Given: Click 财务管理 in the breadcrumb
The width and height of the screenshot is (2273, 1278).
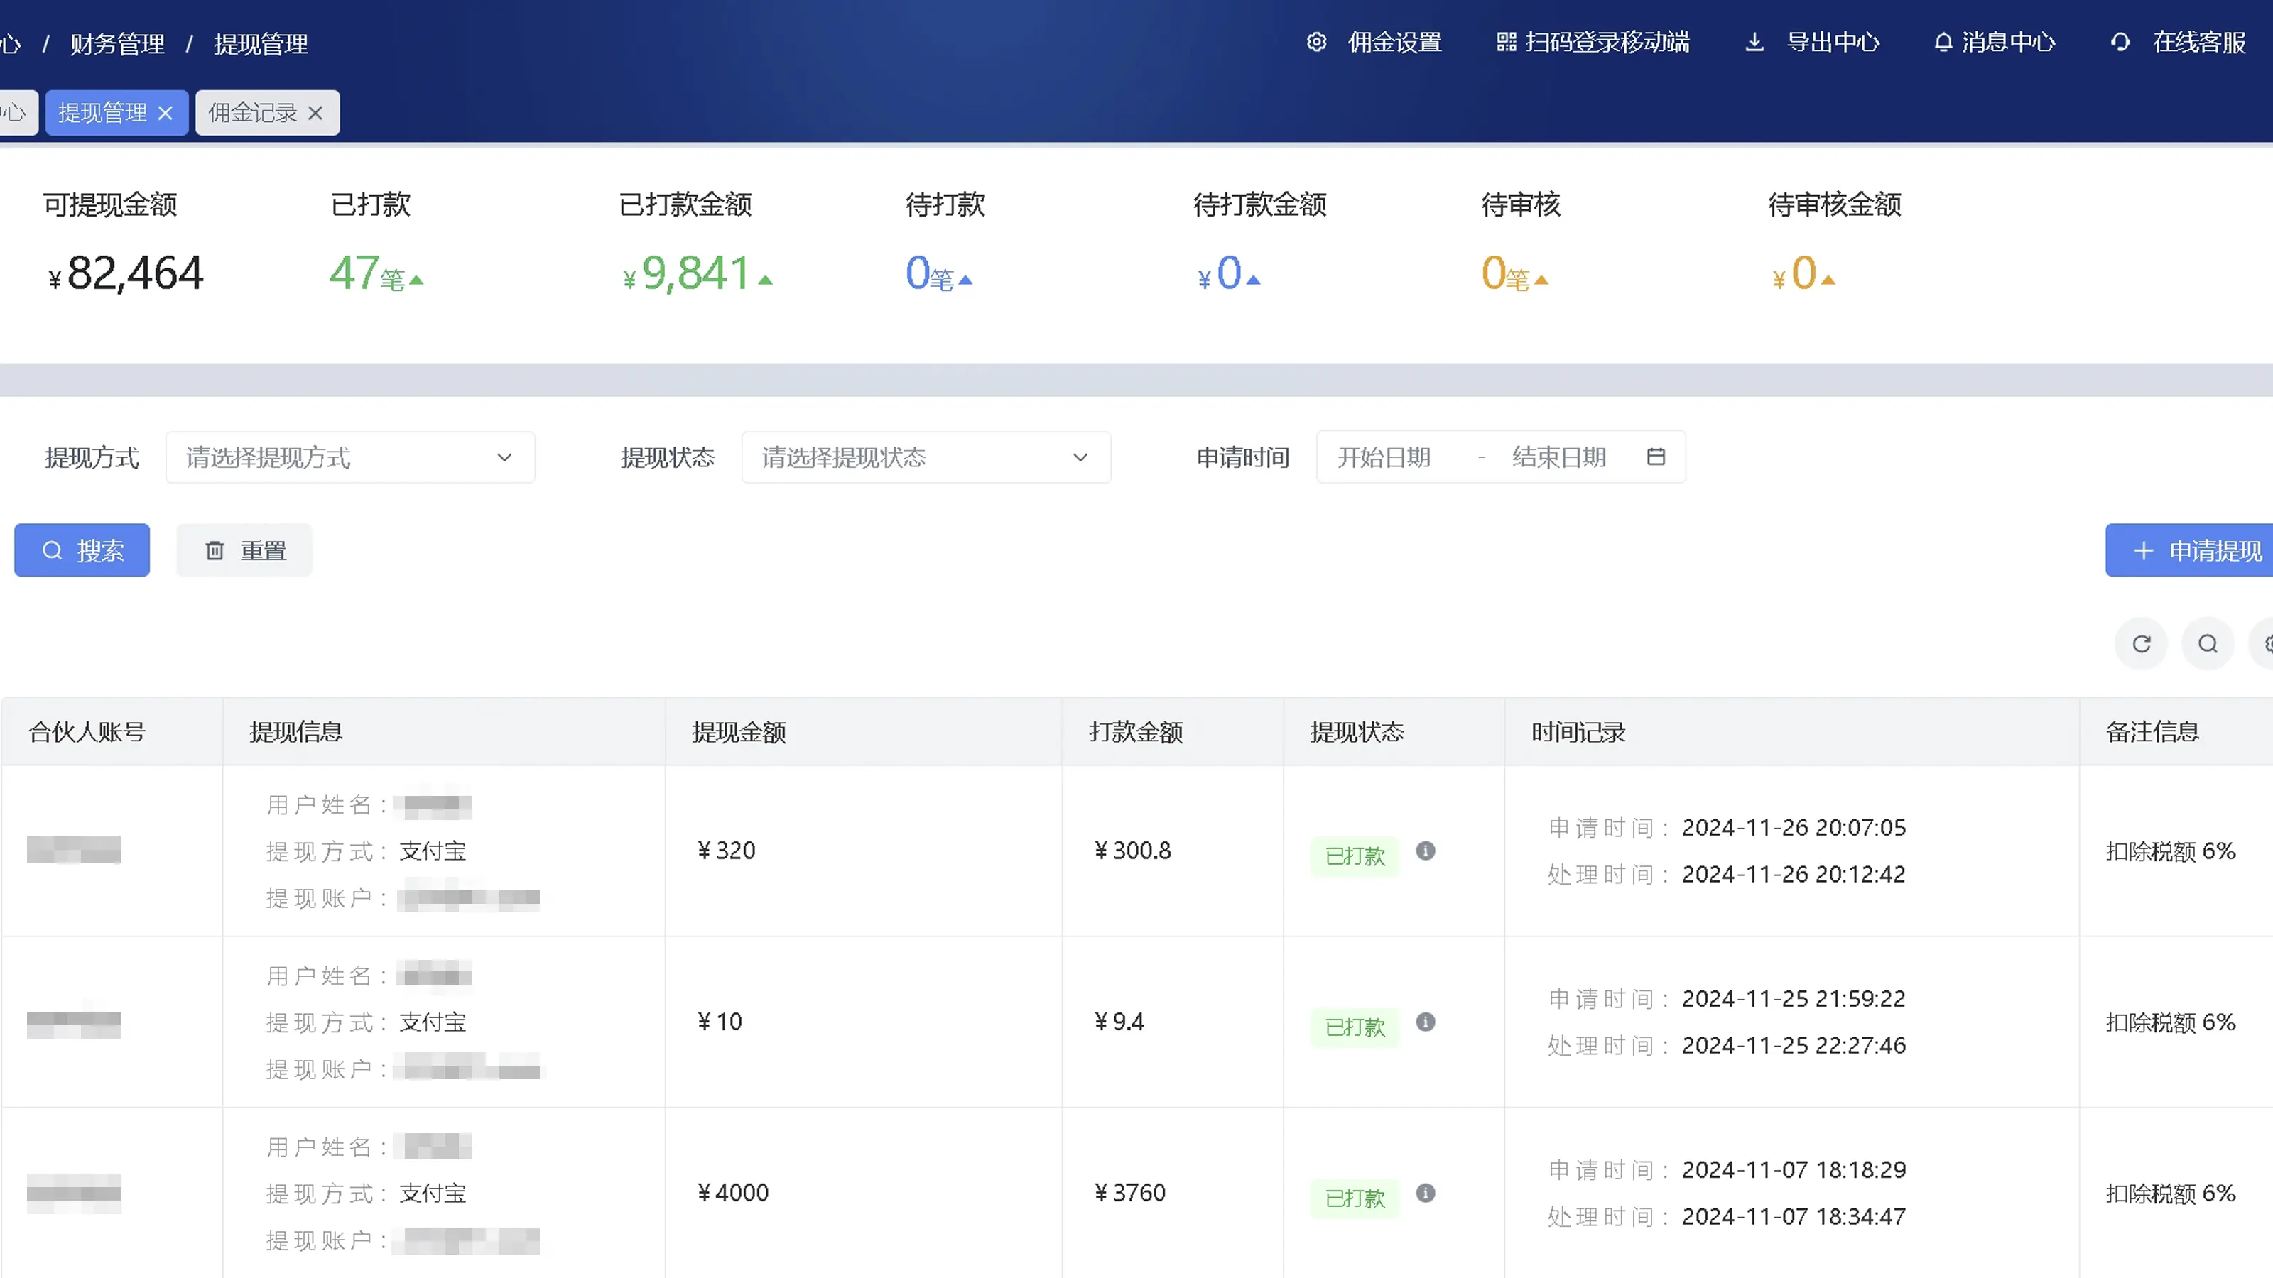Looking at the screenshot, I should click(x=117, y=44).
